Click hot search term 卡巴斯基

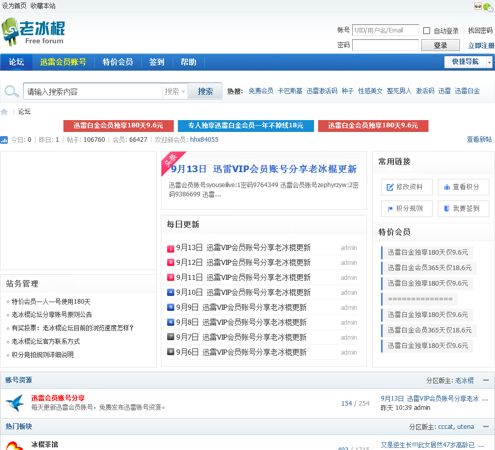[x=290, y=91]
